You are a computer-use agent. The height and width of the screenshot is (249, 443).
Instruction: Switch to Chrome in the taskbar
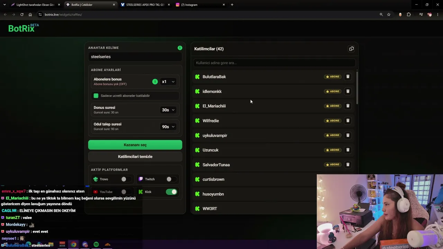74,245
